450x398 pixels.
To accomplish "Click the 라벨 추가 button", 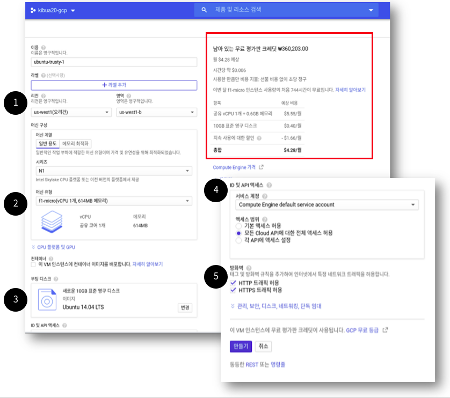I will pos(114,85).
